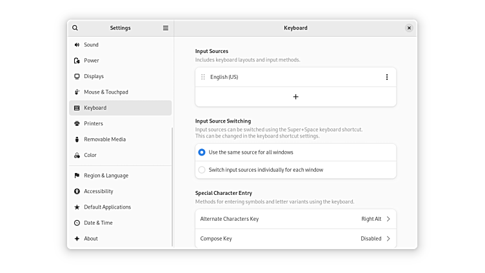Click the Displays monitor icon in sidebar

point(77,76)
